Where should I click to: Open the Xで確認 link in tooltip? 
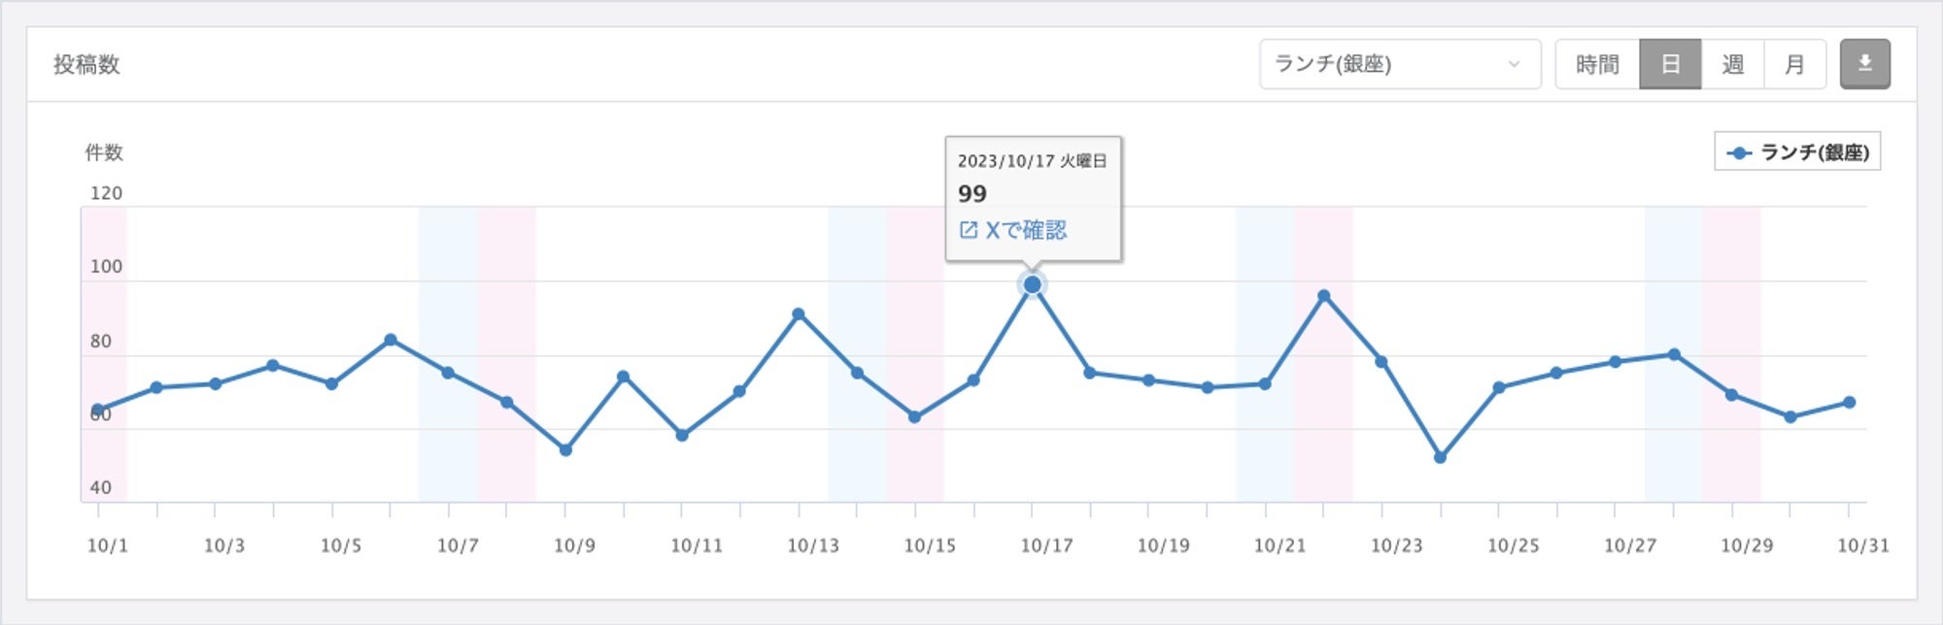pos(1012,230)
